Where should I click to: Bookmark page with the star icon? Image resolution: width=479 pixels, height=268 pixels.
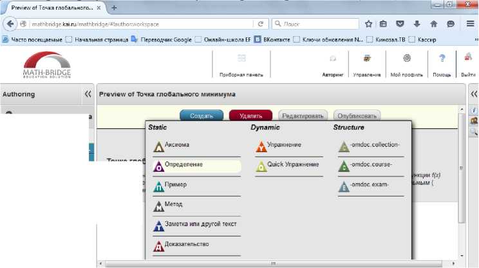(x=368, y=24)
